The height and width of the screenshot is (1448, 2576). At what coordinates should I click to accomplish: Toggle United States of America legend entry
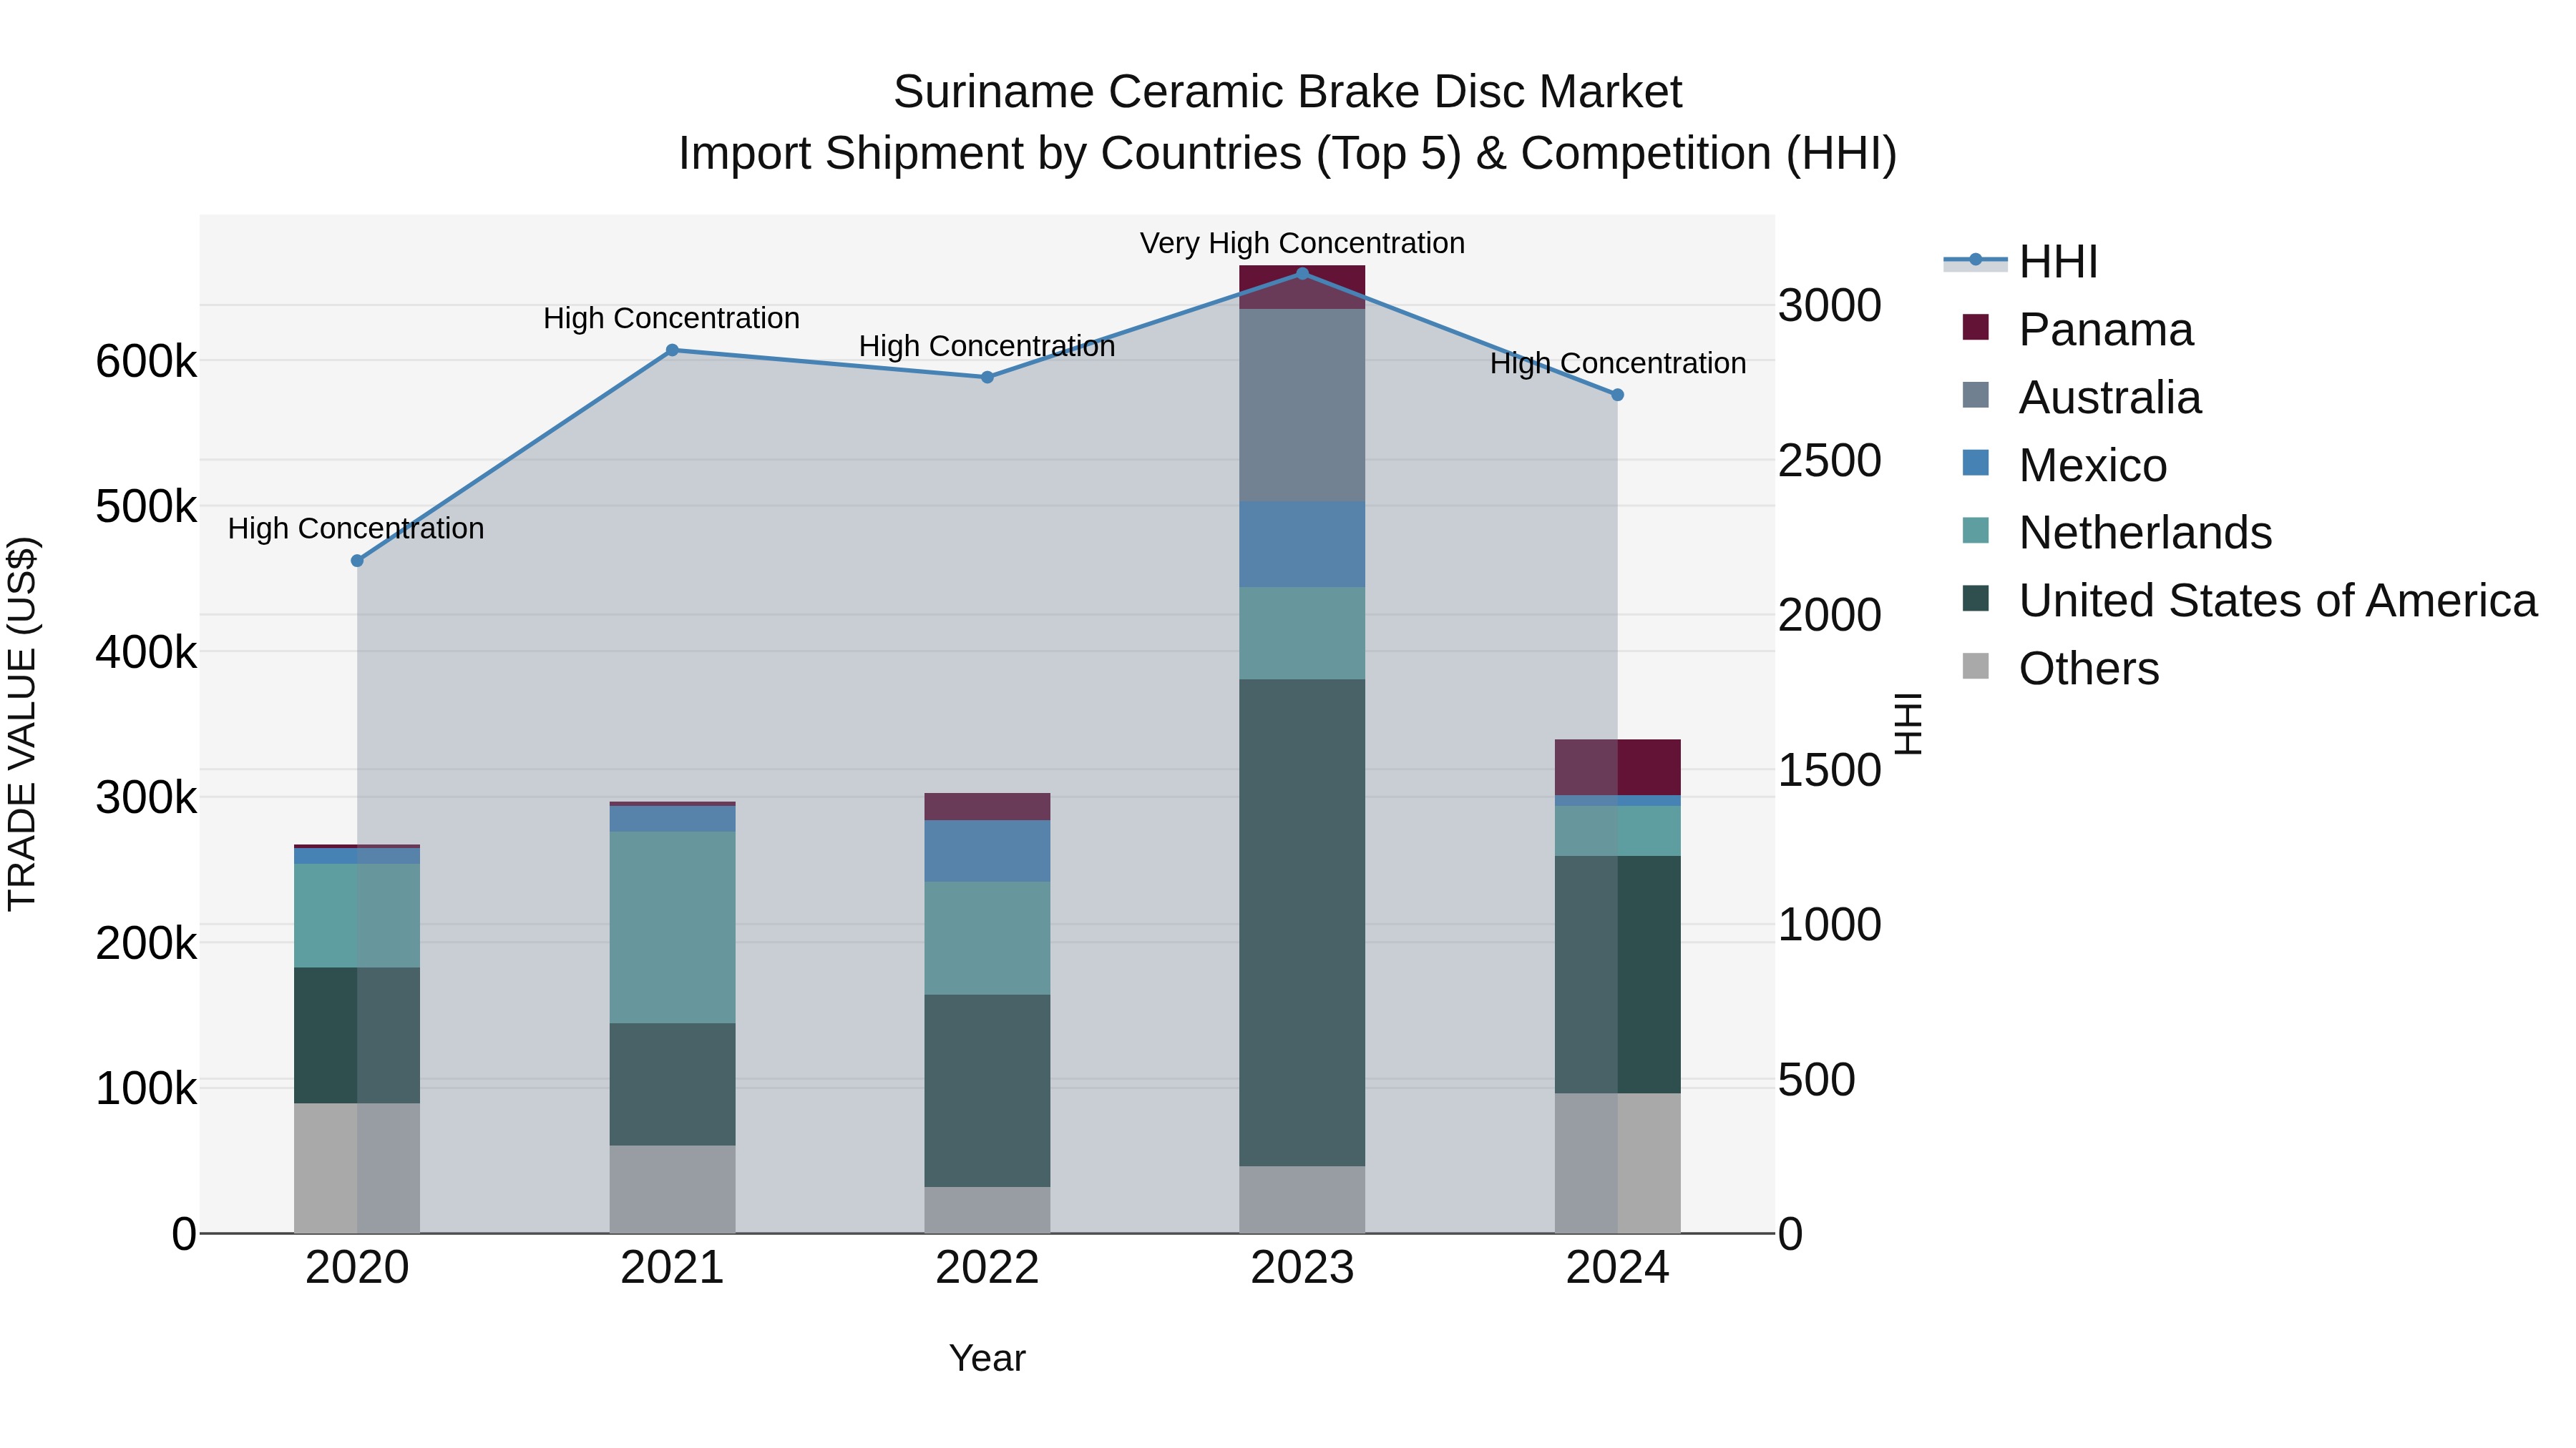2250,600
